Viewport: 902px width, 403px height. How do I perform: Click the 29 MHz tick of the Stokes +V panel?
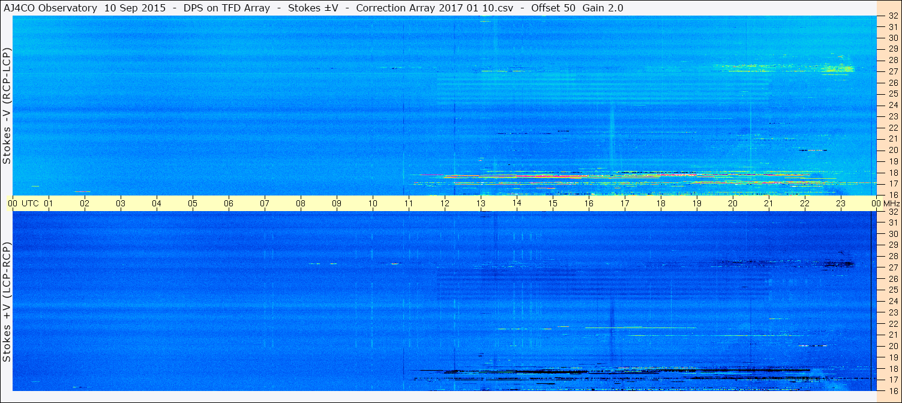click(x=892, y=245)
